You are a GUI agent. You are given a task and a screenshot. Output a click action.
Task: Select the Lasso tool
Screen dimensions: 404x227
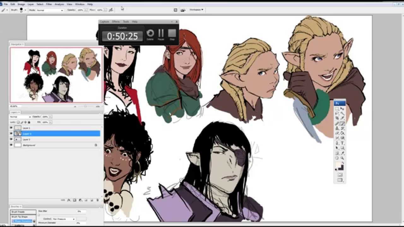(x=337, y=113)
